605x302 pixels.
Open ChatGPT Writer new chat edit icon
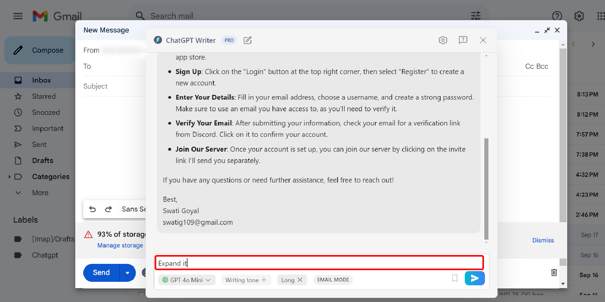click(248, 40)
